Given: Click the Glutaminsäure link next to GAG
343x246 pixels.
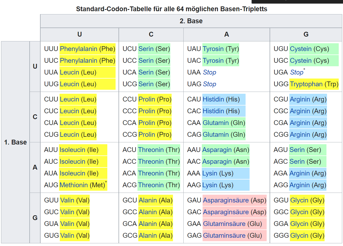Looking at the screenshot, I should (224, 236).
